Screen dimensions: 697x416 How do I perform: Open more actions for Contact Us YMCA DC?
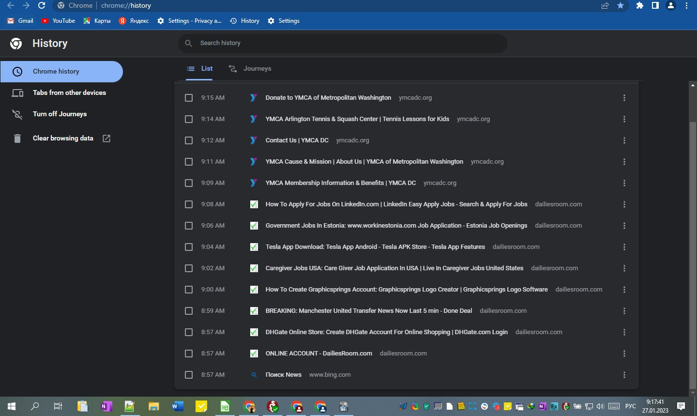tap(624, 140)
